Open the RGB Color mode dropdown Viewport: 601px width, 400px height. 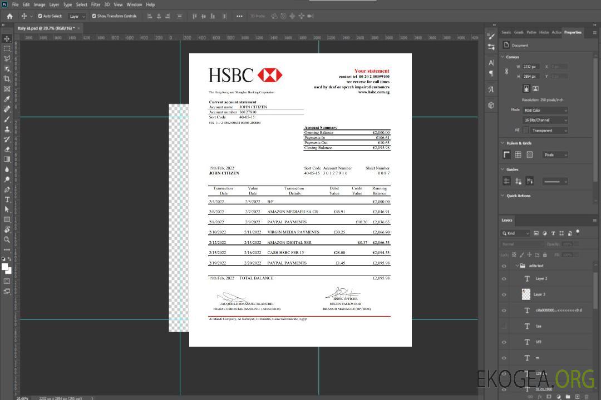coord(545,110)
